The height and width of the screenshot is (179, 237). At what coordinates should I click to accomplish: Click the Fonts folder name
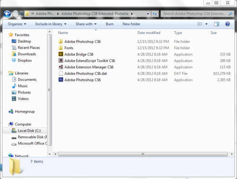(x=69, y=48)
